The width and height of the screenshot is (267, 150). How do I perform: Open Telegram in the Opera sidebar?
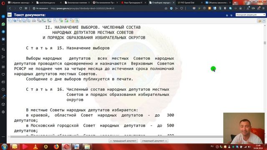pos(3,32)
